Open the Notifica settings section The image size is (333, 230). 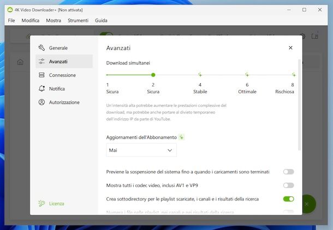[x=64, y=89]
